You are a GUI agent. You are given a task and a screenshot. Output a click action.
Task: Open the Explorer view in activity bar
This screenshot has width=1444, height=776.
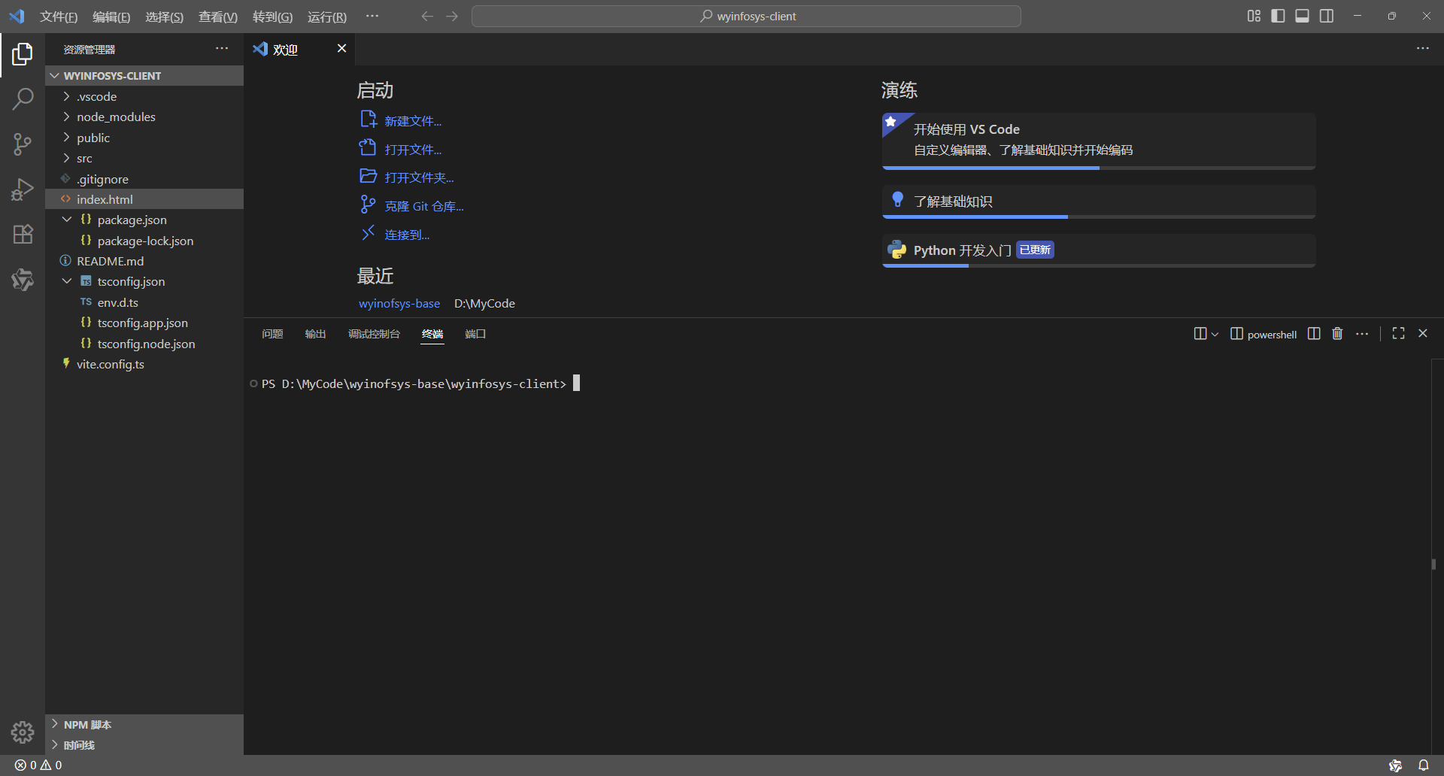[x=23, y=54]
